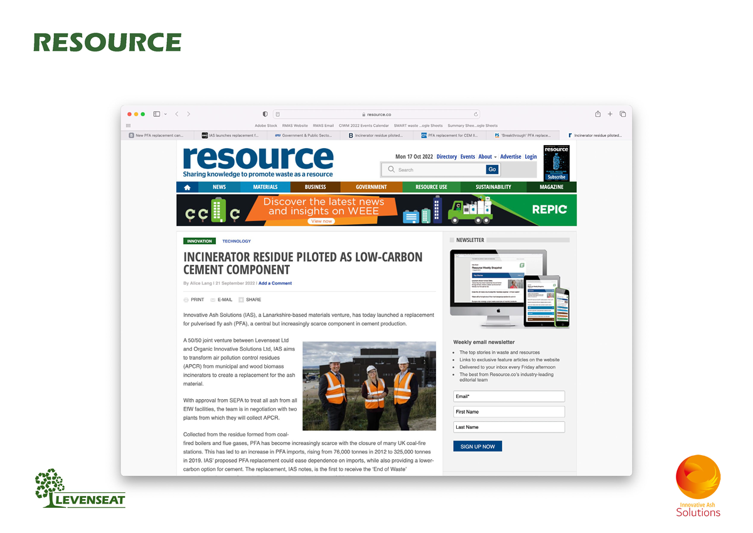Open the Advertise link
The height and width of the screenshot is (533, 753).
coord(511,156)
